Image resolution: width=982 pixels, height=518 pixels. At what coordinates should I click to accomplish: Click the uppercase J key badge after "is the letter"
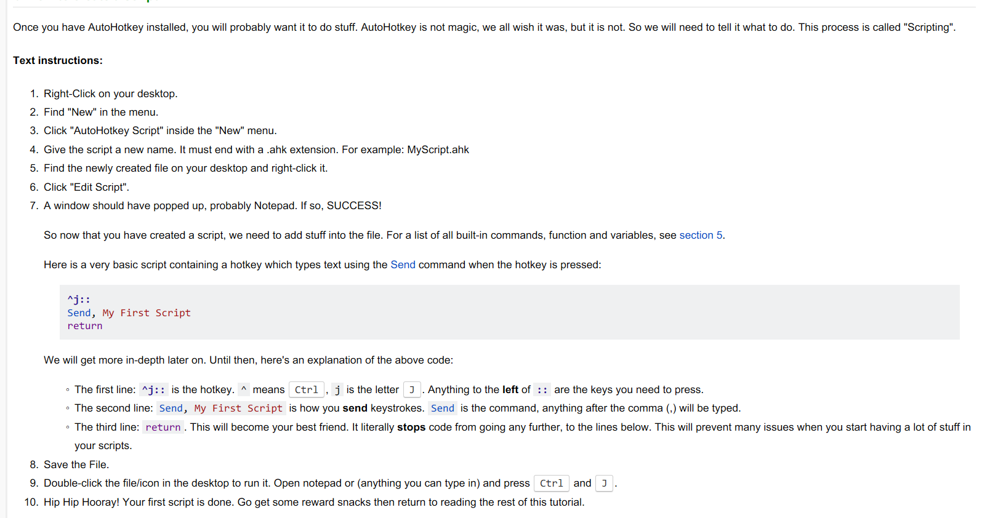coord(412,389)
